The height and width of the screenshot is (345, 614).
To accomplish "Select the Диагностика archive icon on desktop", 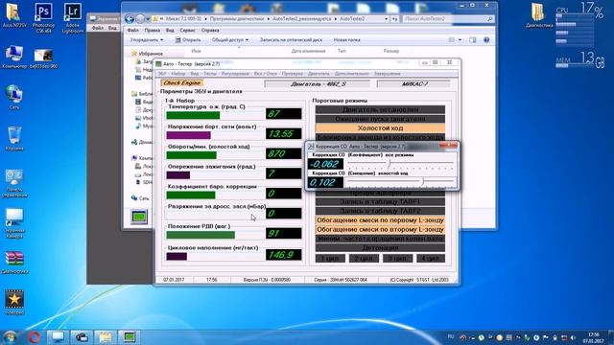I will coord(14,262).
